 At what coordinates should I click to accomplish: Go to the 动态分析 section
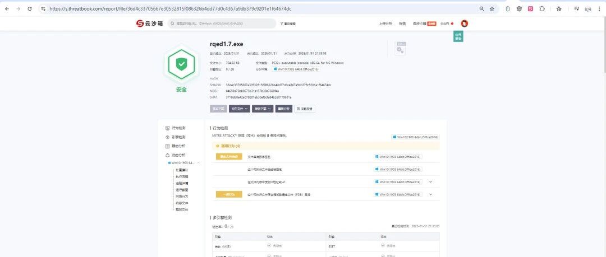[178, 155]
